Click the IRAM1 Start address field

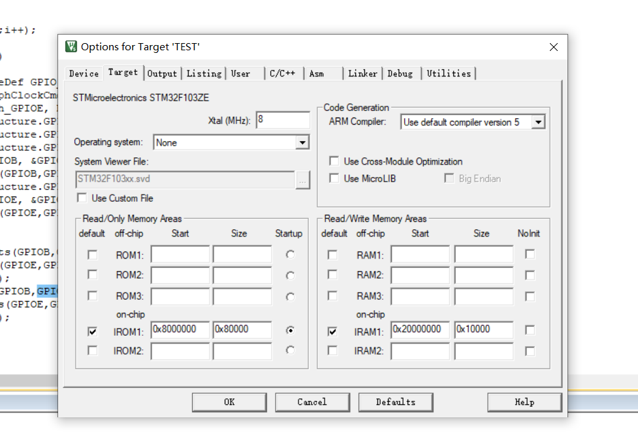pyautogui.click(x=420, y=330)
